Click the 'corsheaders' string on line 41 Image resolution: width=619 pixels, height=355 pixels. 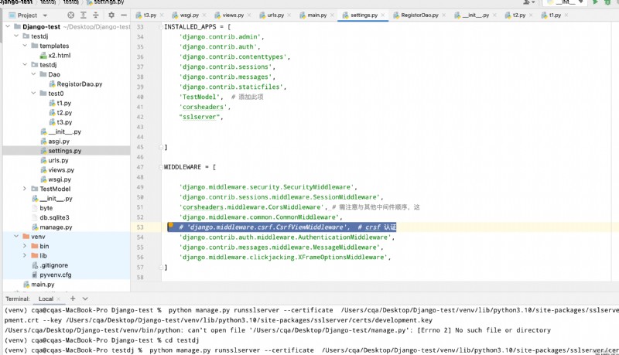[203, 107]
